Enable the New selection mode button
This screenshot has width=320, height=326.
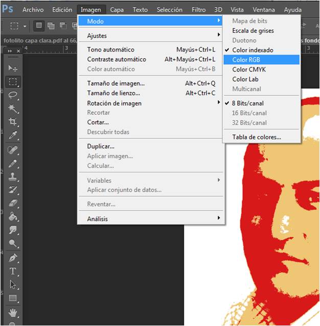(39, 26)
